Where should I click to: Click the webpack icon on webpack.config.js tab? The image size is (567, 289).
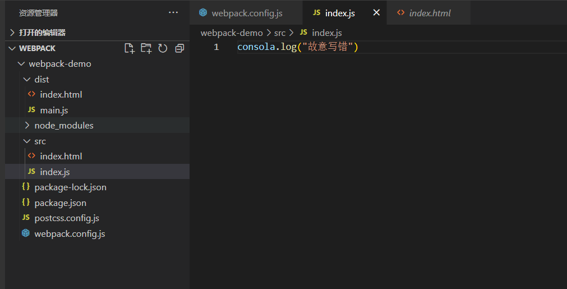[203, 13]
